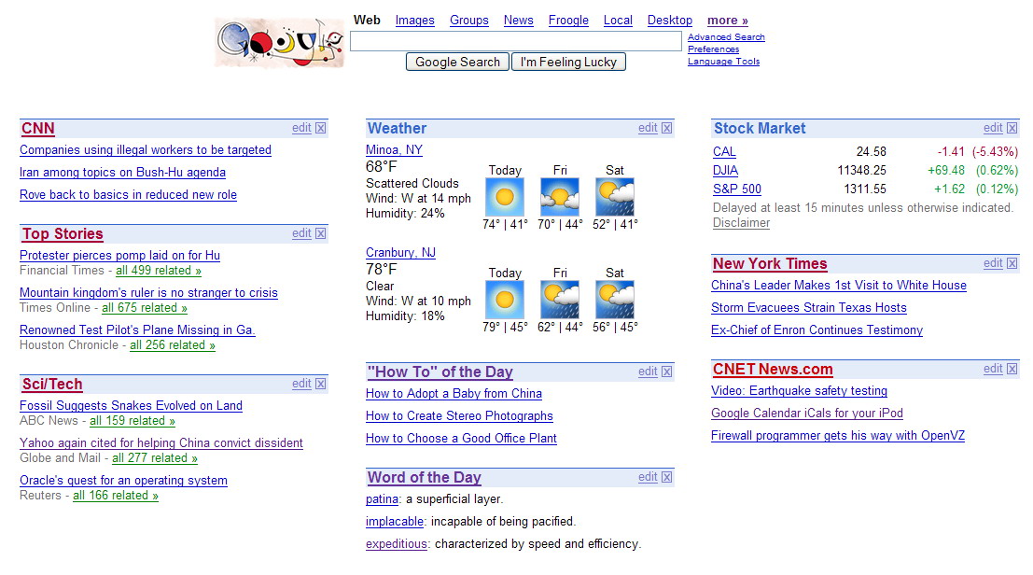Open the Froogle tab
Image resolution: width=1033 pixels, height=575 pixels.
click(568, 21)
